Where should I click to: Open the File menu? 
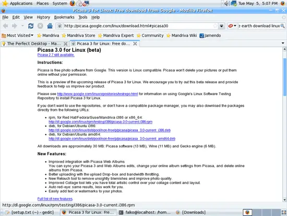(x=5, y=17)
